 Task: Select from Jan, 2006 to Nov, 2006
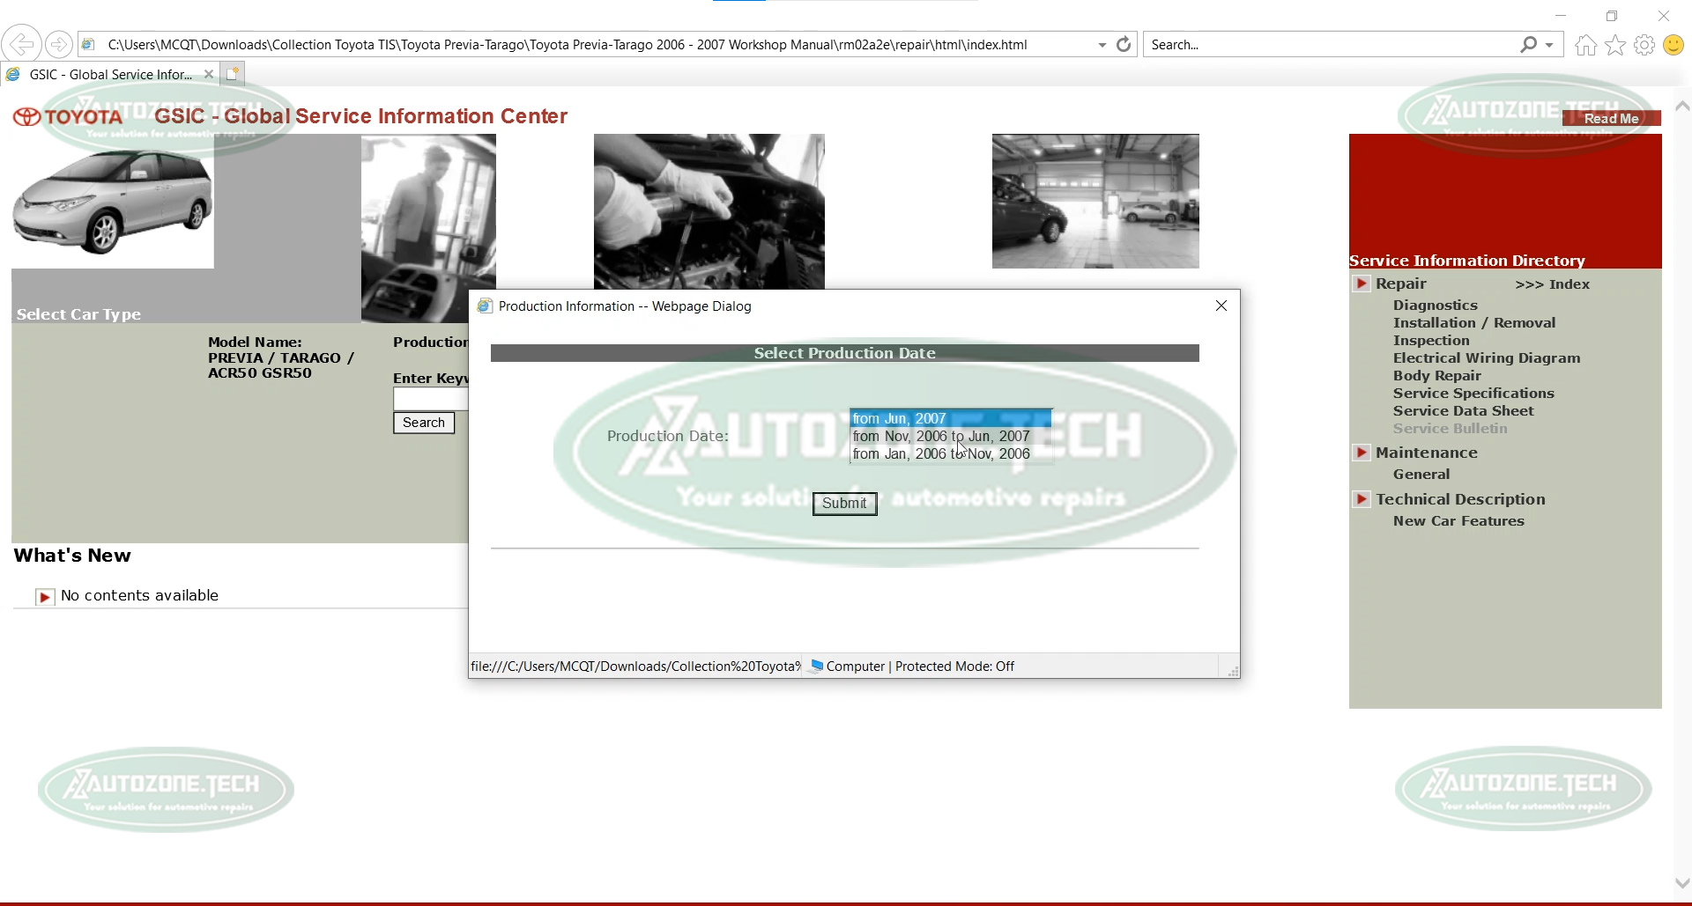tap(942, 453)
